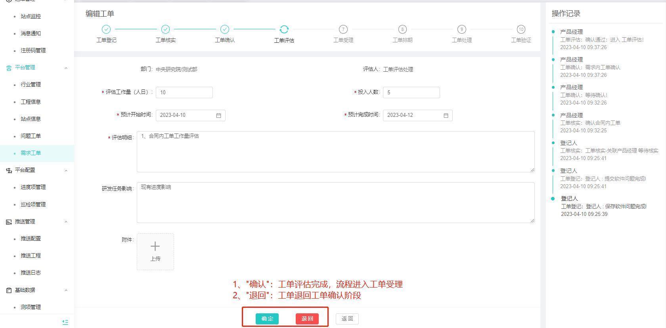The width and height of the screenshot is (666, 328).
Task: Click the plus upload attachment box
Action: click(x=155, y=252)
